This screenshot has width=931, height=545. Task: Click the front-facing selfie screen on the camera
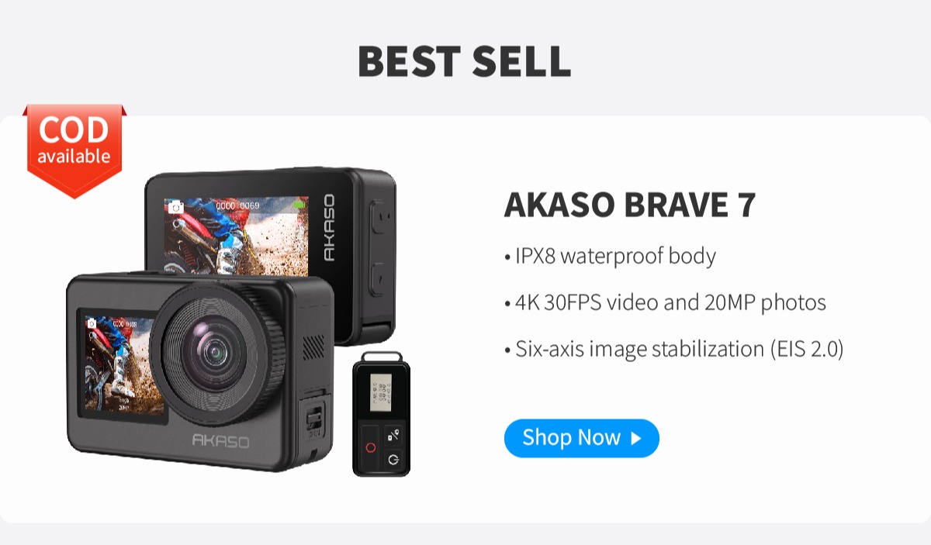[x=121, y=364]
